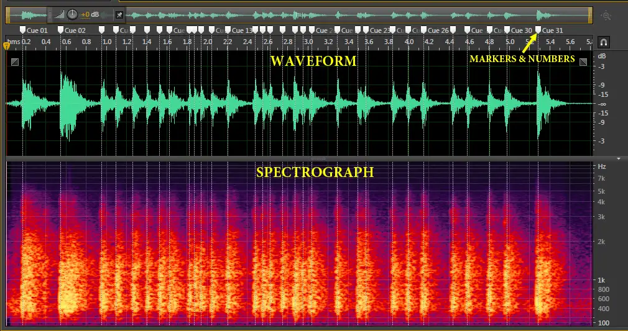Click the 7k frequency label
Viewport: 628px width, 331px height.
click(601, 178)
